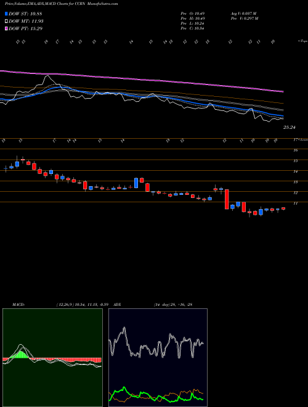Click the chart title mentioning CCRN
The width and height of the screenshot is (308, 407).
[62, 4]
